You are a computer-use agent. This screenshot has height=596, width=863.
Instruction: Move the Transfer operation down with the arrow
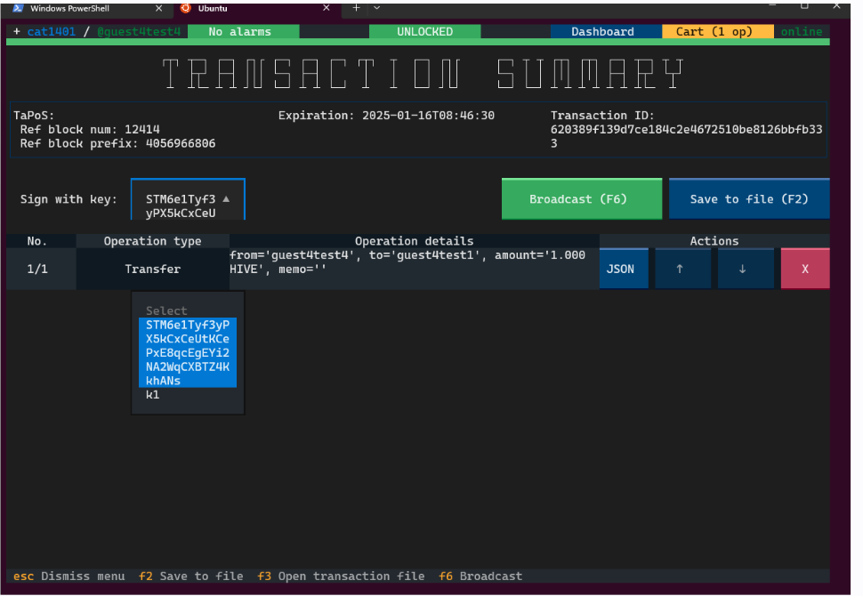click(745, 269)
